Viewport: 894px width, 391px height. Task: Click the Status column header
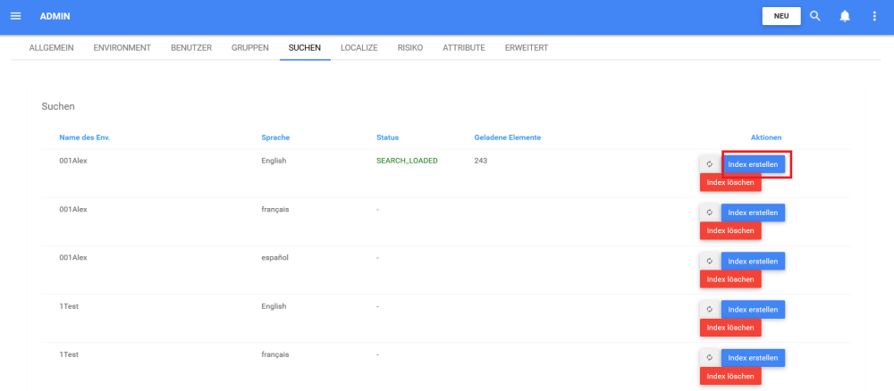388,137
